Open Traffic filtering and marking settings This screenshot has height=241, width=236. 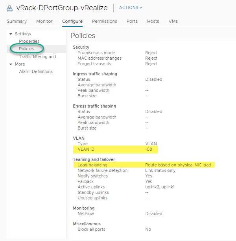[39, 57]
